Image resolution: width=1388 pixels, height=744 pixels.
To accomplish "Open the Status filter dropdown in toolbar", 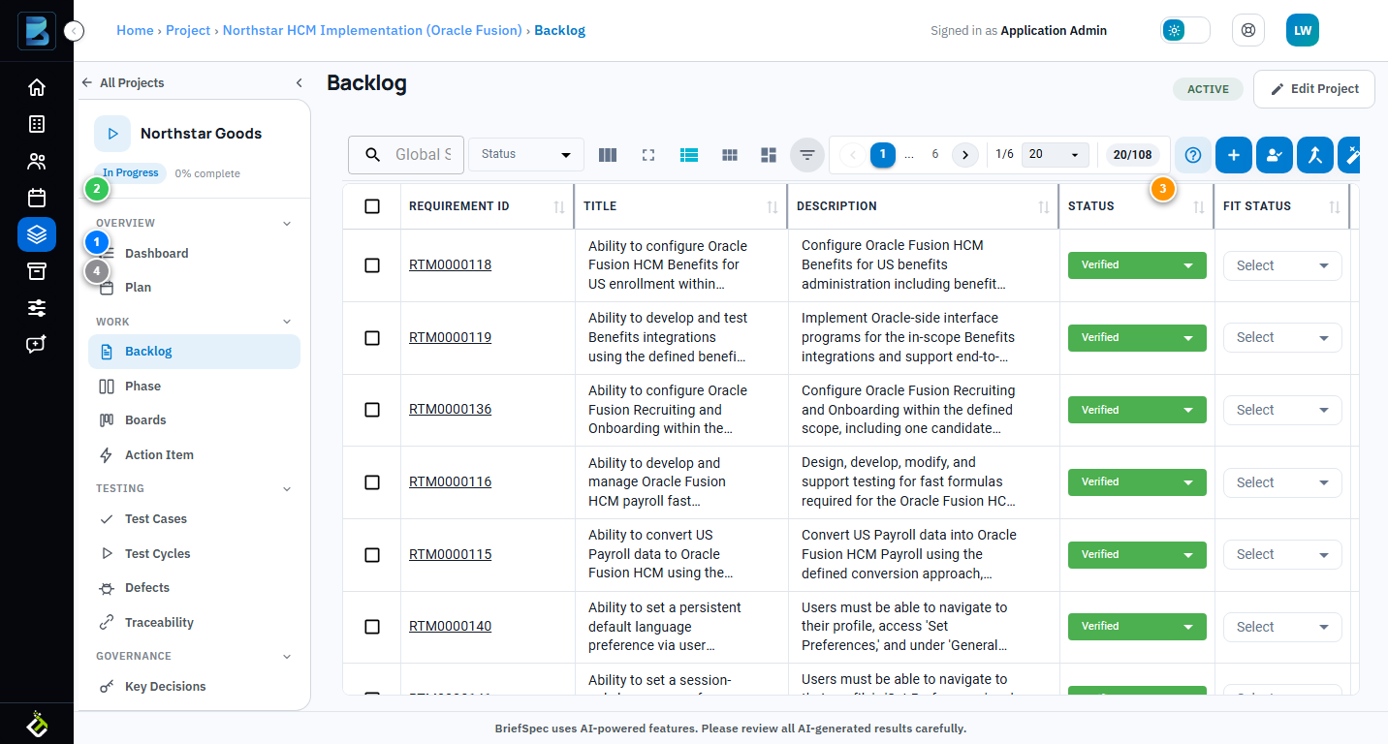I will pyautogui.click(x=526, y=155).
